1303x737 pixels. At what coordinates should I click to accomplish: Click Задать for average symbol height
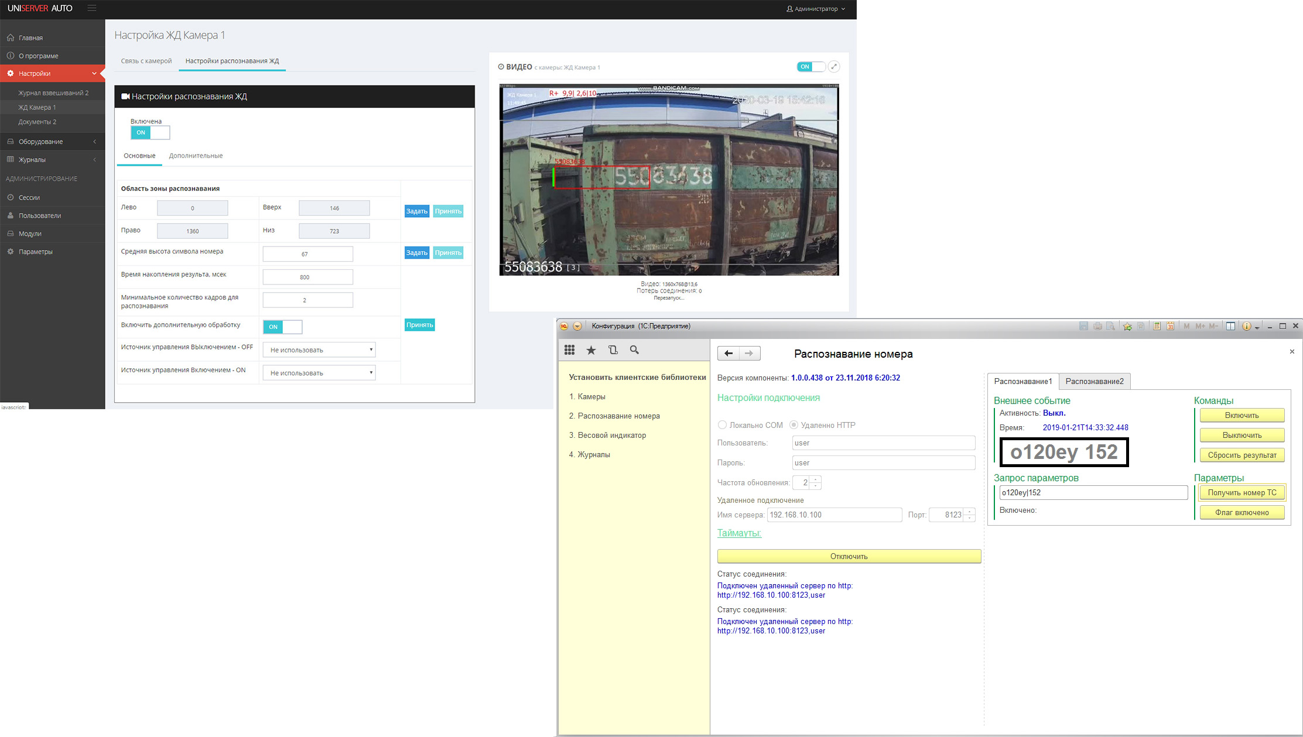417,253
